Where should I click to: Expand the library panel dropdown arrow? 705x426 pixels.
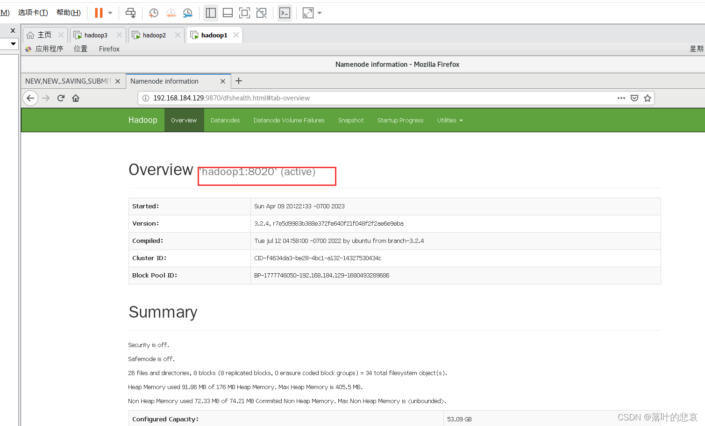pos(13,43)
